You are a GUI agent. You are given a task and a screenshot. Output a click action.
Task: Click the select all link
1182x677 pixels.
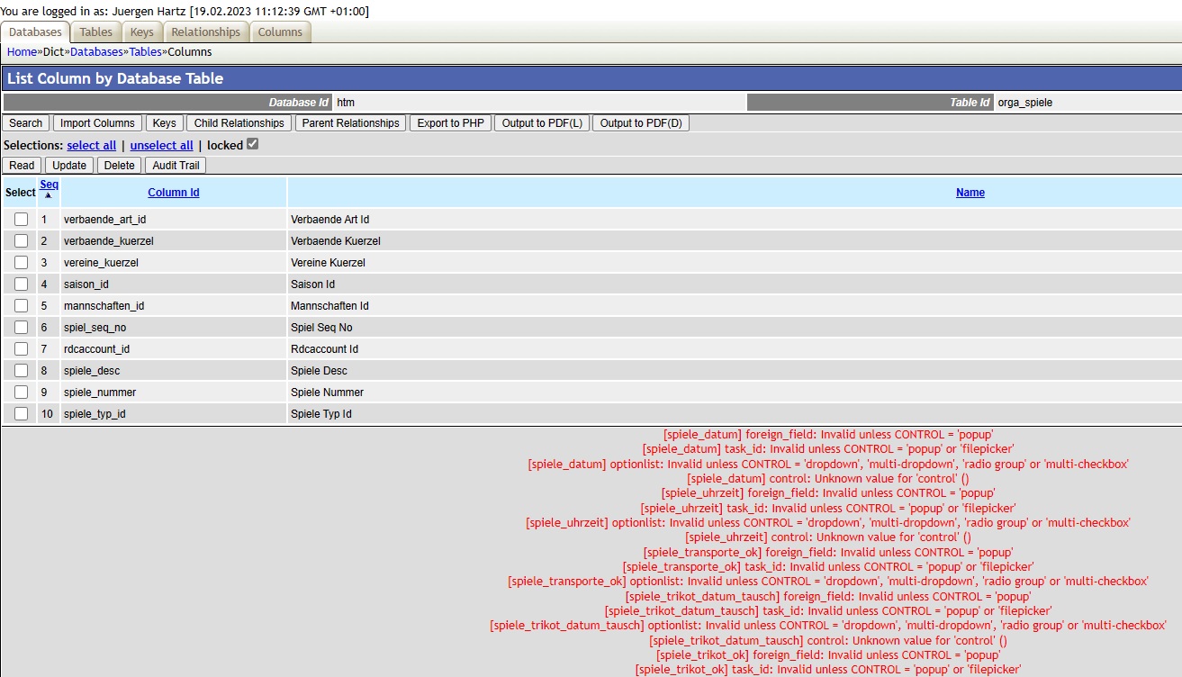click(91, 145)
